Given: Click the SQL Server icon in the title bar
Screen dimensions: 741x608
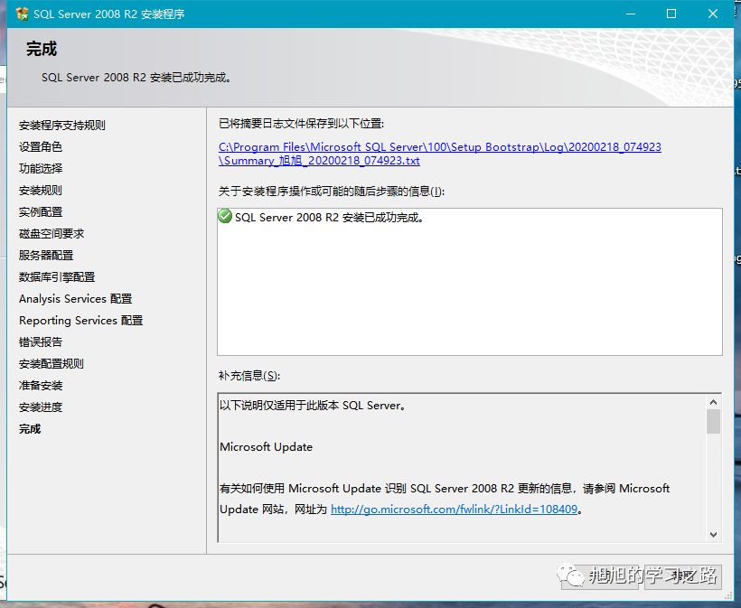Looking at the screenshot, I should (22, 14).
